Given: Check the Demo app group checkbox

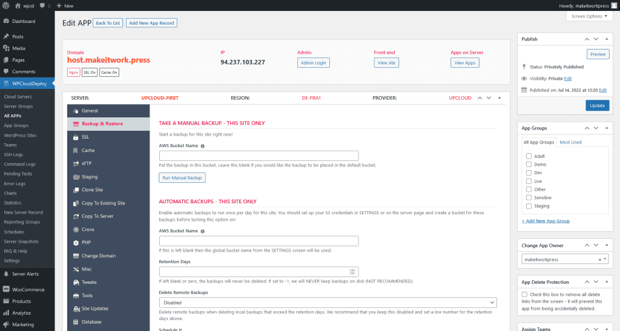Looking at the screenshot, I should coord(529,165).
